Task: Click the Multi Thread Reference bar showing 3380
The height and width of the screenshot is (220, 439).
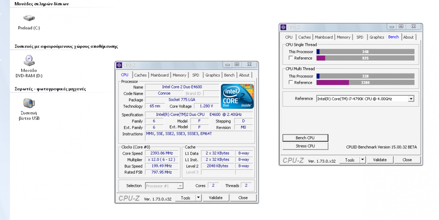Action: pyautogui.click(x=365, y=83)
